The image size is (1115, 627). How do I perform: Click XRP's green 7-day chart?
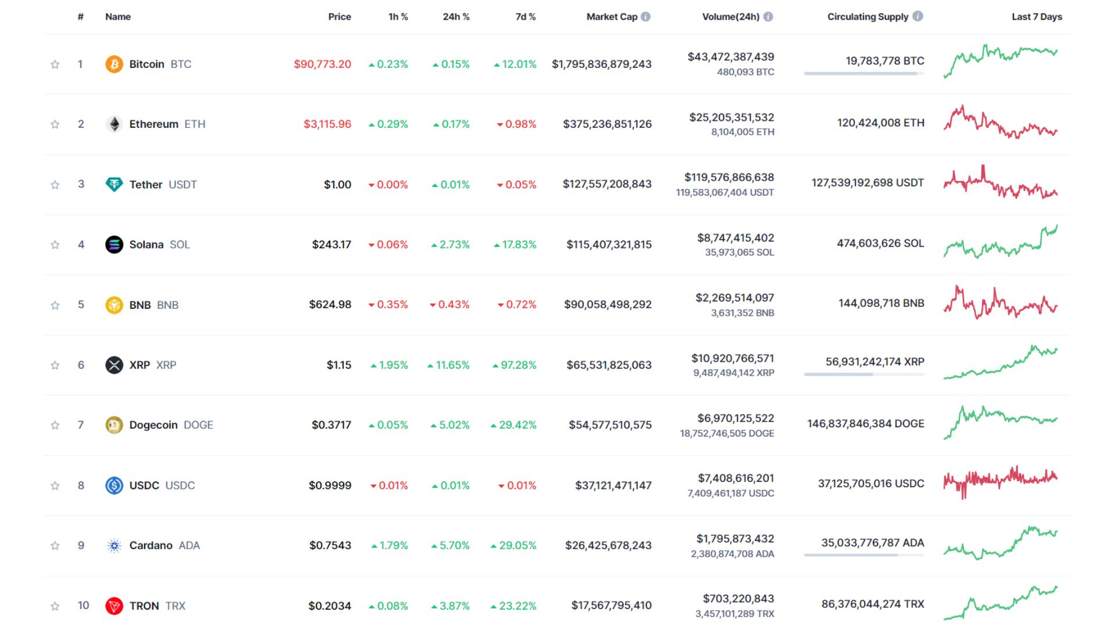(x=1002, y=365)
